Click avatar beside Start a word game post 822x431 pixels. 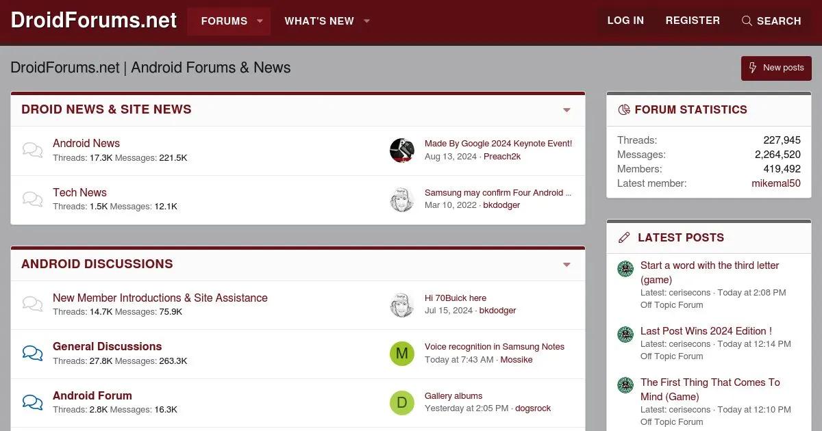click(625, 269)
